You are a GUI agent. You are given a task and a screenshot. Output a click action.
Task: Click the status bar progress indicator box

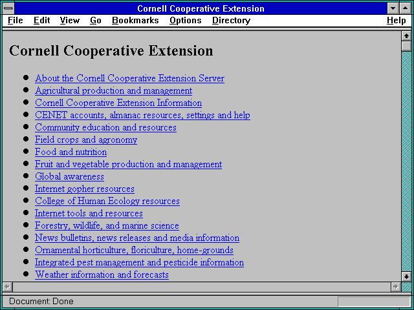(374, 301)
